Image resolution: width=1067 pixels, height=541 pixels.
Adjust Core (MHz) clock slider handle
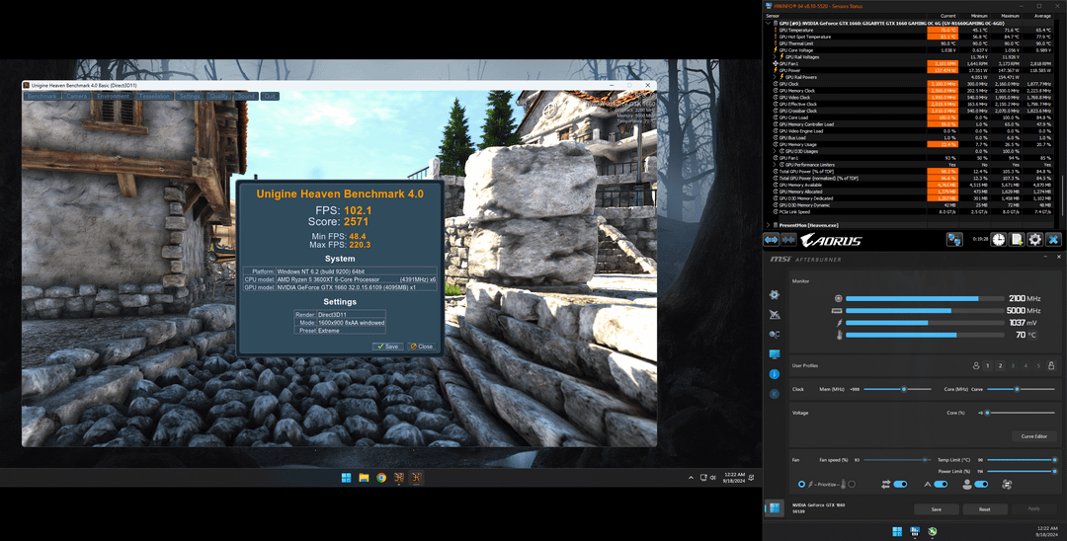(1017, 389)
